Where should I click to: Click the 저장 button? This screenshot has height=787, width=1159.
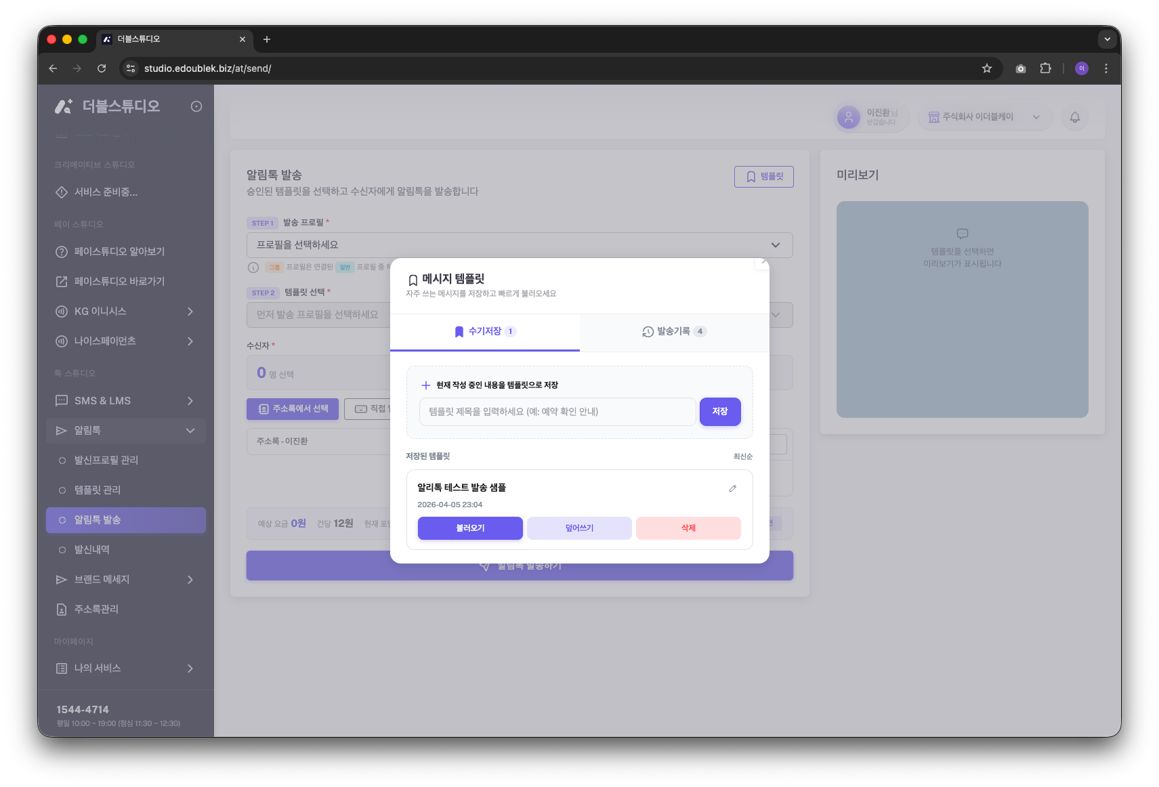(x=720, y=412)
